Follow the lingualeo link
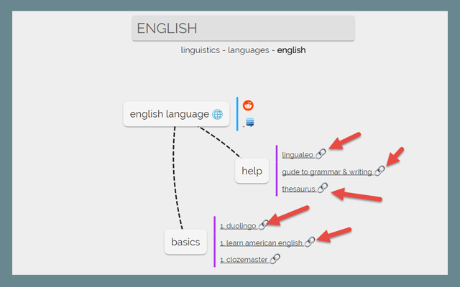Viewport: 460px width, 287px height. coord(298,155)
